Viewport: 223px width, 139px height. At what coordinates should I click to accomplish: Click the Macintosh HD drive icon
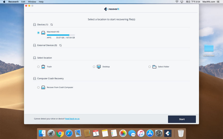coord(43,33)
